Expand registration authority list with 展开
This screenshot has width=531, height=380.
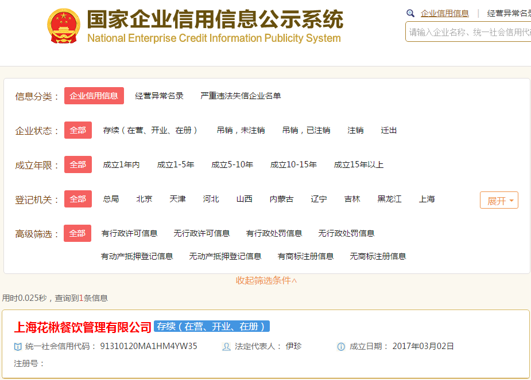(499, 200)
